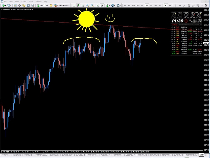This screenshot has height=158, width=210.
Task: Switch chart to candlestick style
Action: click(78, 5)
